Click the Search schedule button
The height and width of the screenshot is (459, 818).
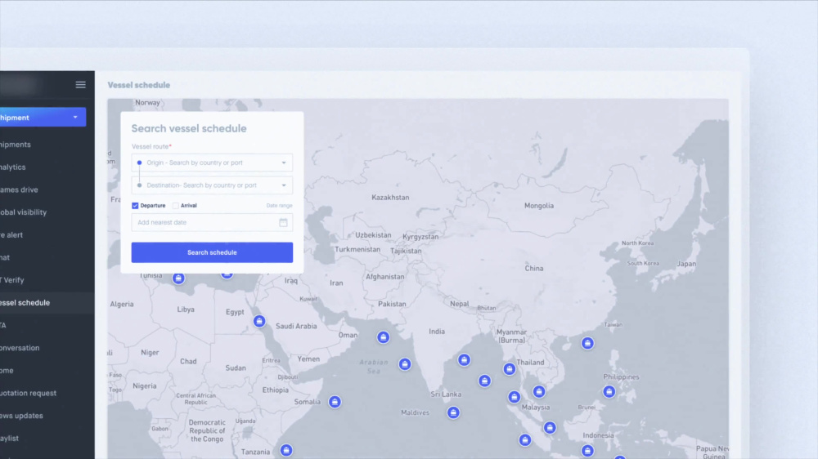click(x=212, y=252)
